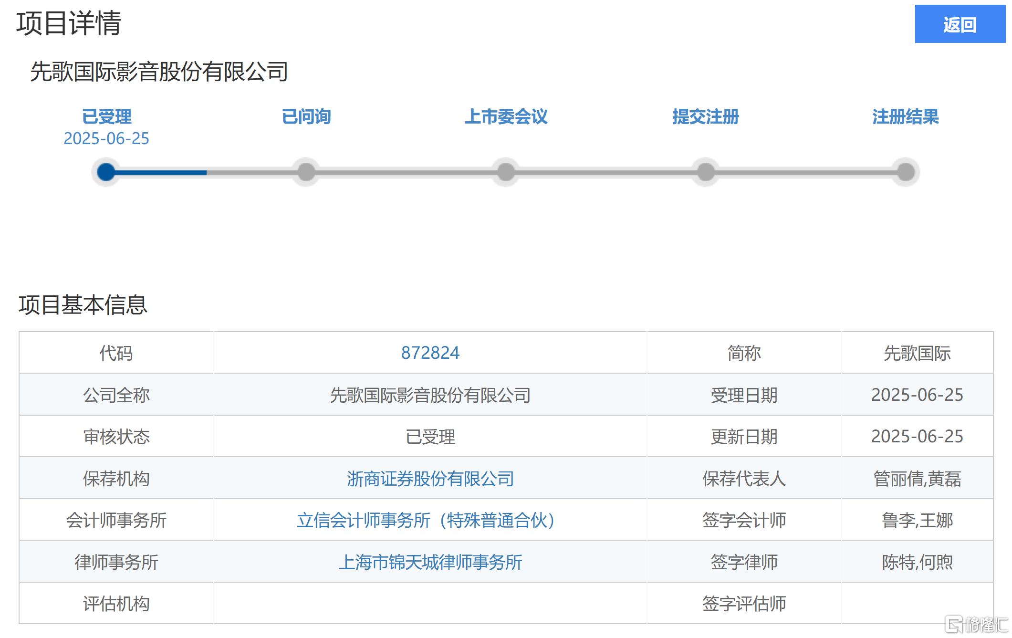Click the 项目基本信息 section heading
This screenshot has height=638, width=1012.
(x=83, y=304)
